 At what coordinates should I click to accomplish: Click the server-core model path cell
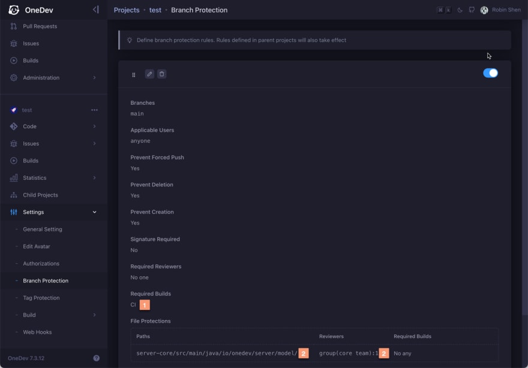(x=217, y=353)
